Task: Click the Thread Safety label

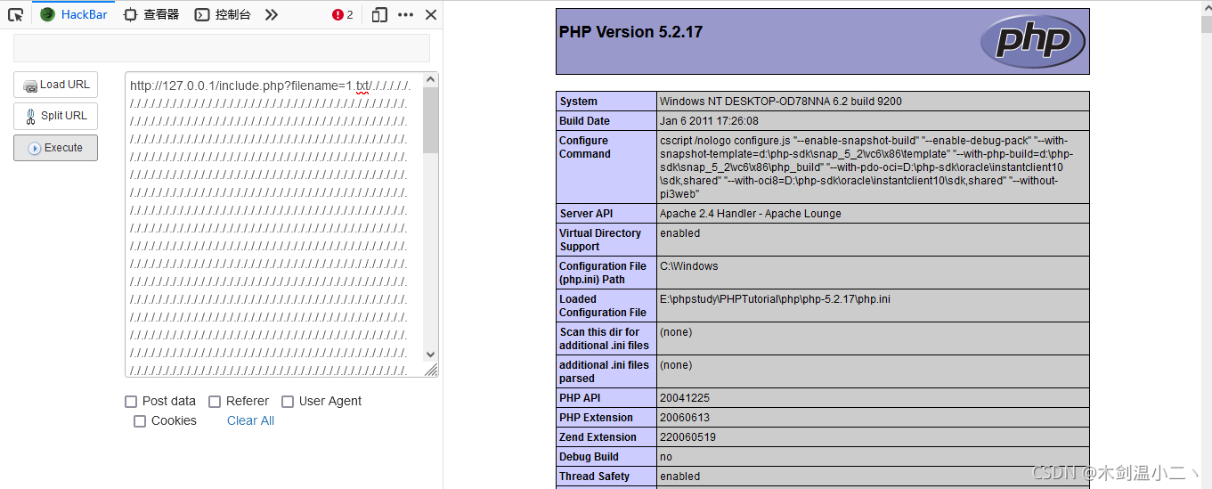Action: point(594,477)
